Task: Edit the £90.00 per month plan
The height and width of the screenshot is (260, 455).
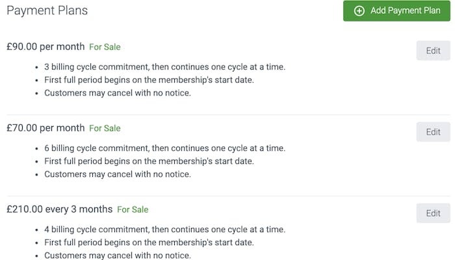Action: (433, 51)
